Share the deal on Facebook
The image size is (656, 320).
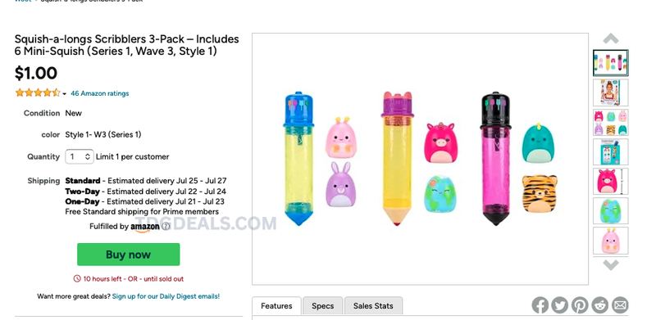540,305
